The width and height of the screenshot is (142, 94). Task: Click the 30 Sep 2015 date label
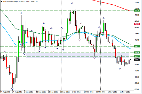pos(65,92)
